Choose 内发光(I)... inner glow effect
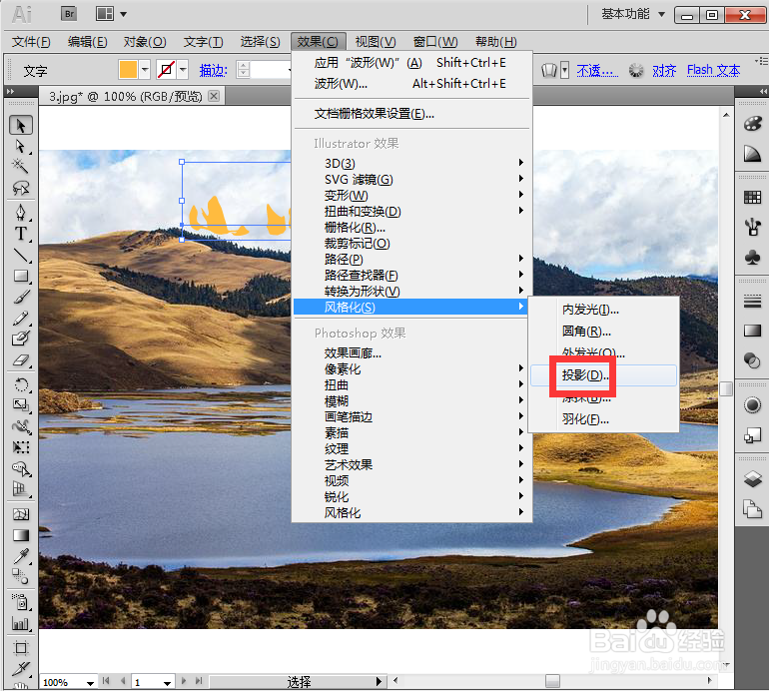The image size is (769, 691). pos(604,310)
